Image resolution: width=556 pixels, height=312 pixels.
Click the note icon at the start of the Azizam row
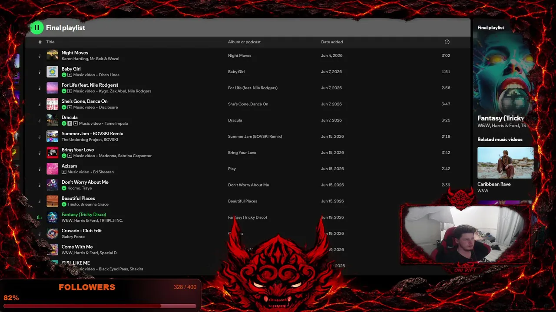[40, 169]
